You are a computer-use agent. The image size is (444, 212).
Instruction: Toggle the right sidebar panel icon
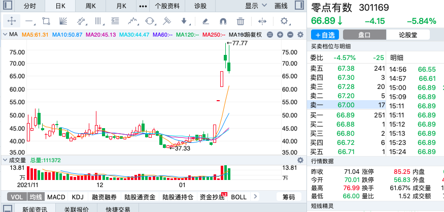(x=299, y=6)
